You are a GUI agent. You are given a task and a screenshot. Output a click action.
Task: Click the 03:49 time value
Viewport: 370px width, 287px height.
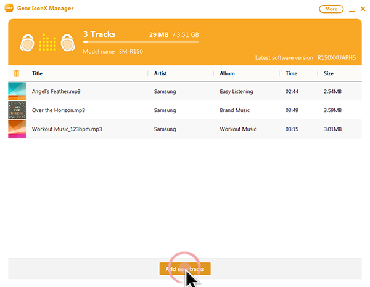pos(292,110)
